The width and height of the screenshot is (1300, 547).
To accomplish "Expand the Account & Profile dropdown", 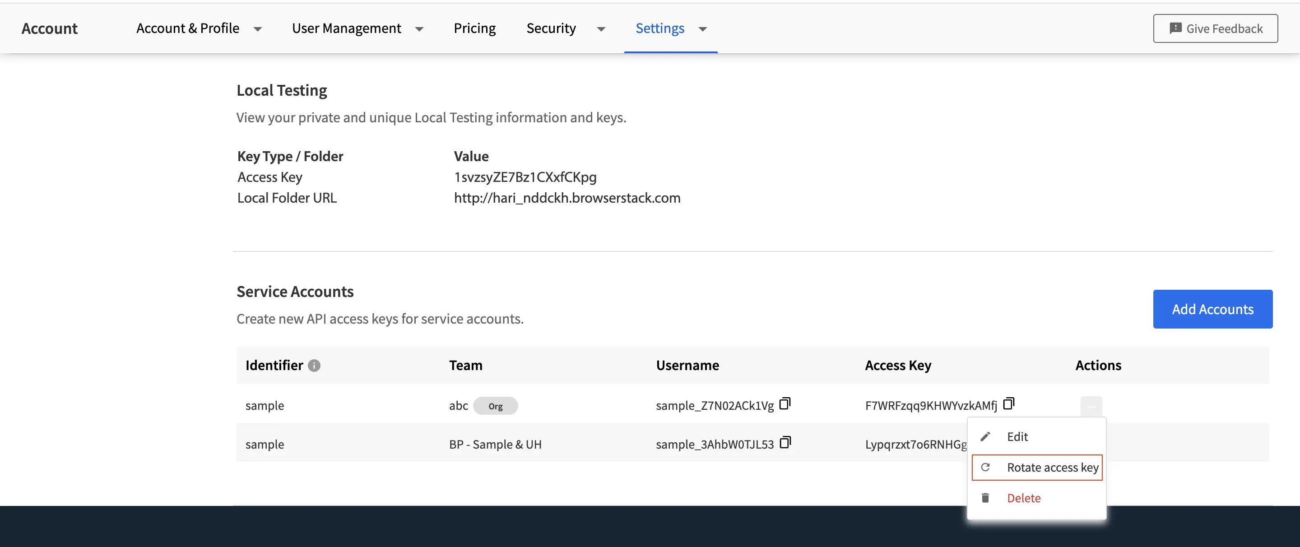I will [258, 29].
